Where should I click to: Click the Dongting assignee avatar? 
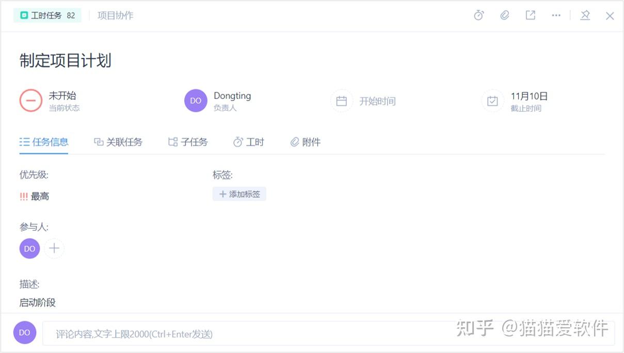pyautogui.click(x=196, y=100)
